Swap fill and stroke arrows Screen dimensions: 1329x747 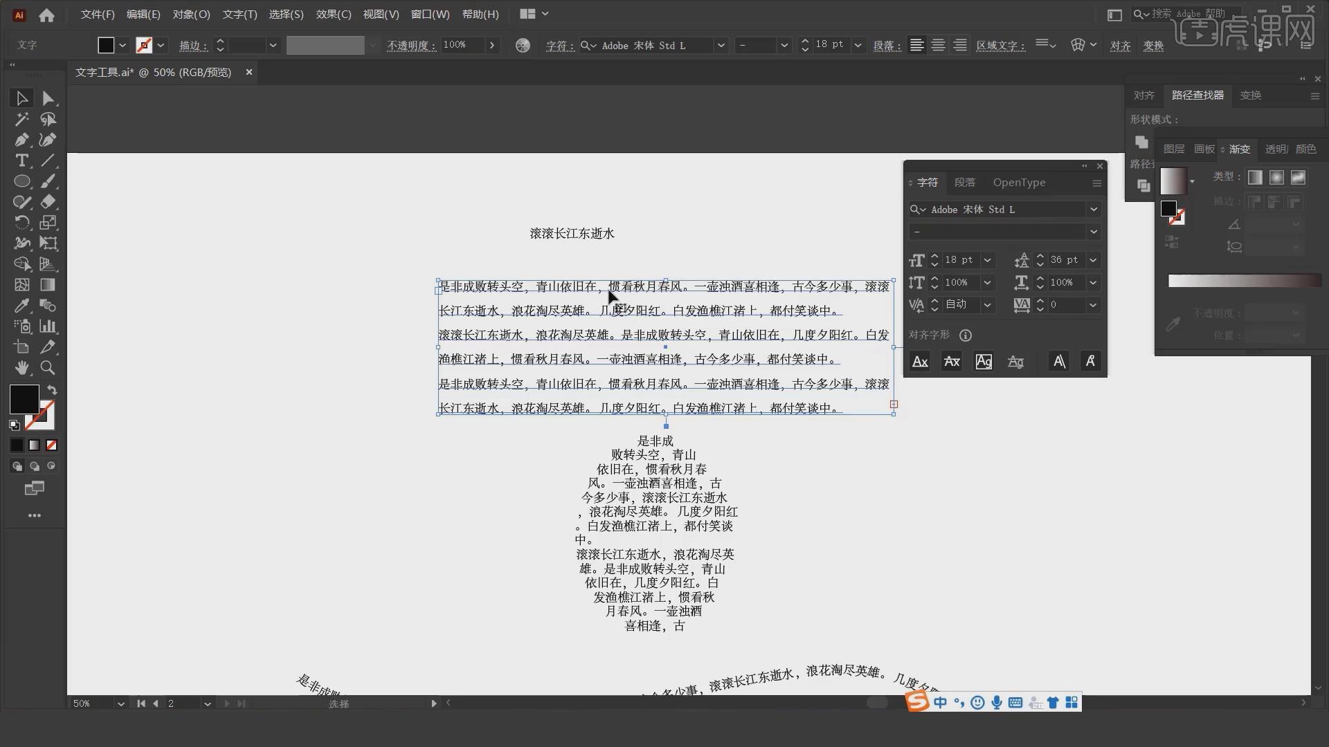[52, 390]
